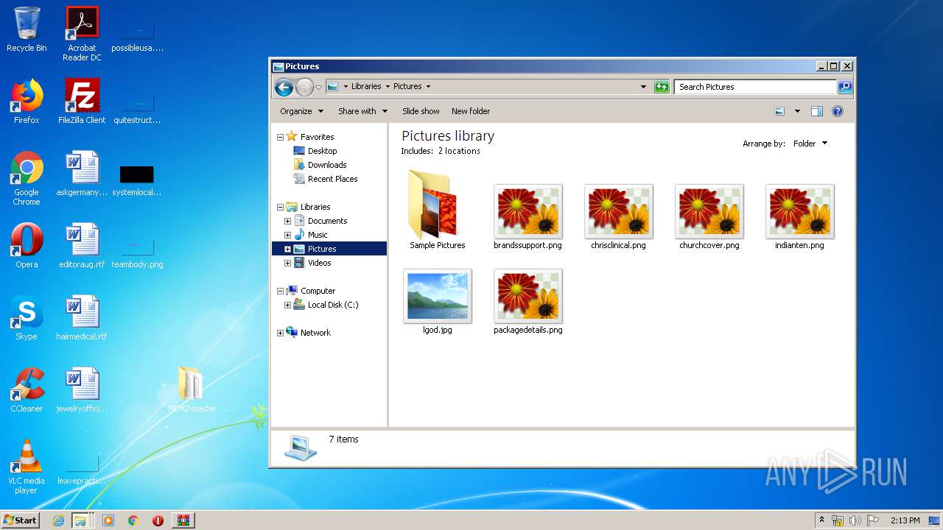Select the indianten.png image file
This screenshot has width=943, height=530.
point(799,211)
